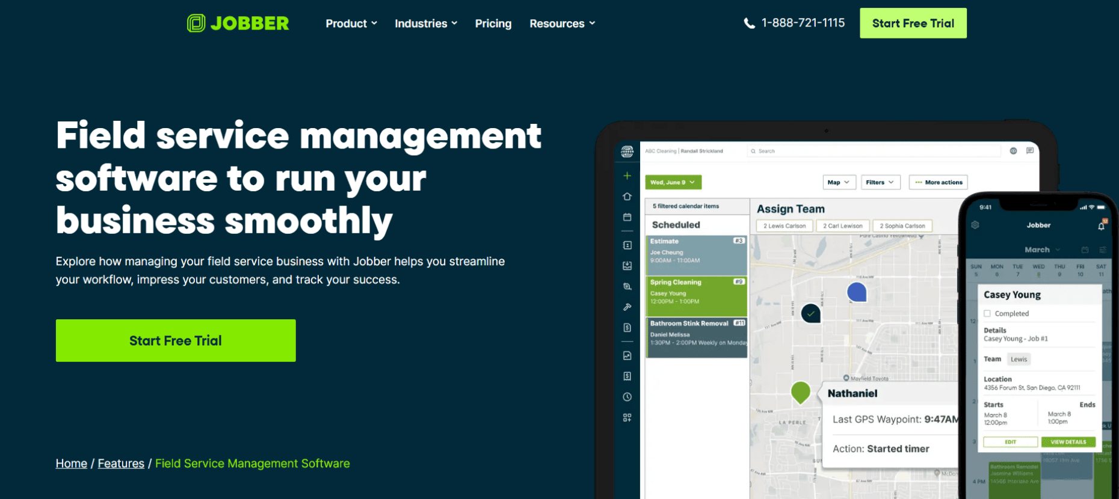Click the Reports chart icon in tablet sidebar
Viewport: 1119px width, 499px height.
point(627,356)
